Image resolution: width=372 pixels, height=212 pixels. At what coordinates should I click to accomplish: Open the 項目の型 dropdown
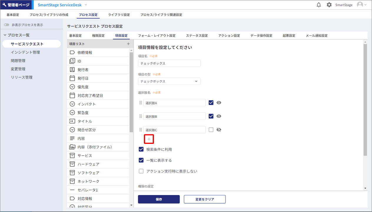[x=169, y=81]
